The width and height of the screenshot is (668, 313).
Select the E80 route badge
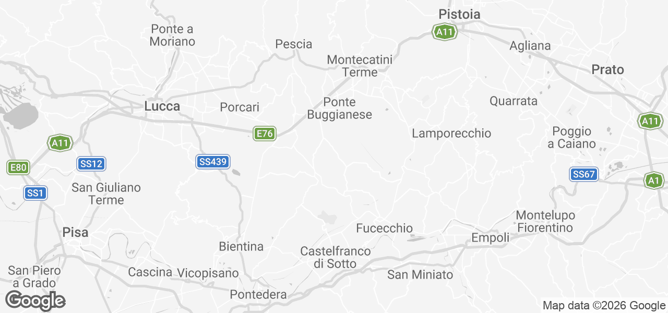tap(18, 167)
